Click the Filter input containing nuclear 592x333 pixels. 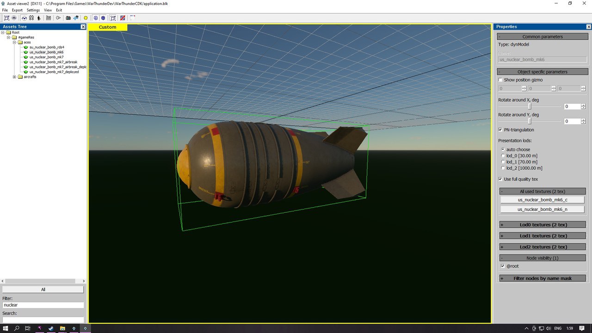click(43, 305)
